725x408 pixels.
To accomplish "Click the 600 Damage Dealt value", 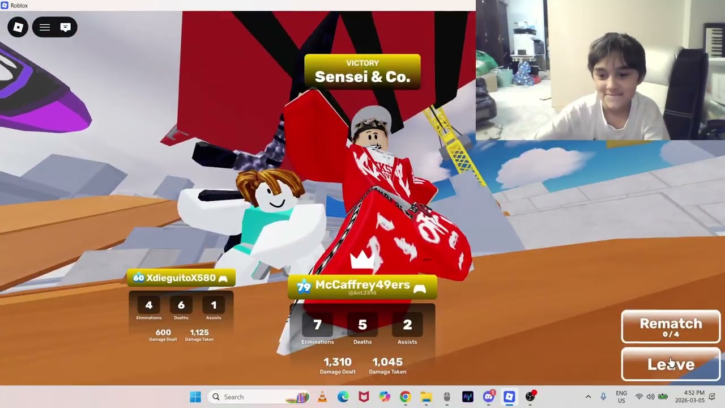I will click(x=163, y=333).
